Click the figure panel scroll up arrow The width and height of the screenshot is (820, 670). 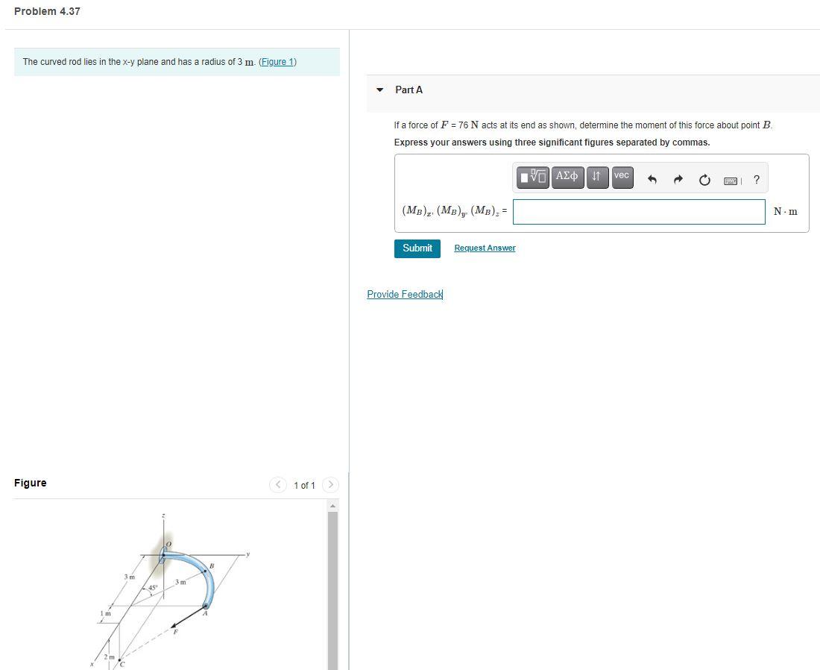click(x=332, y=506)
